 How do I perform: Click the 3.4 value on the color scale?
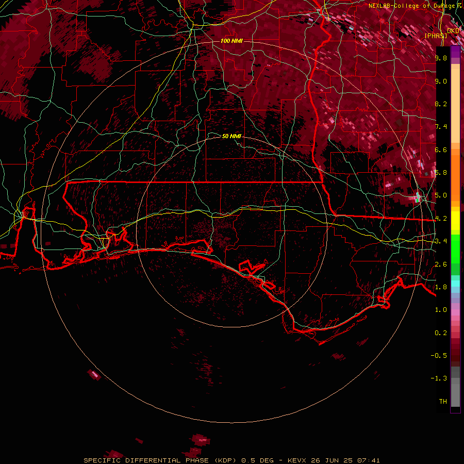[441, 241]
